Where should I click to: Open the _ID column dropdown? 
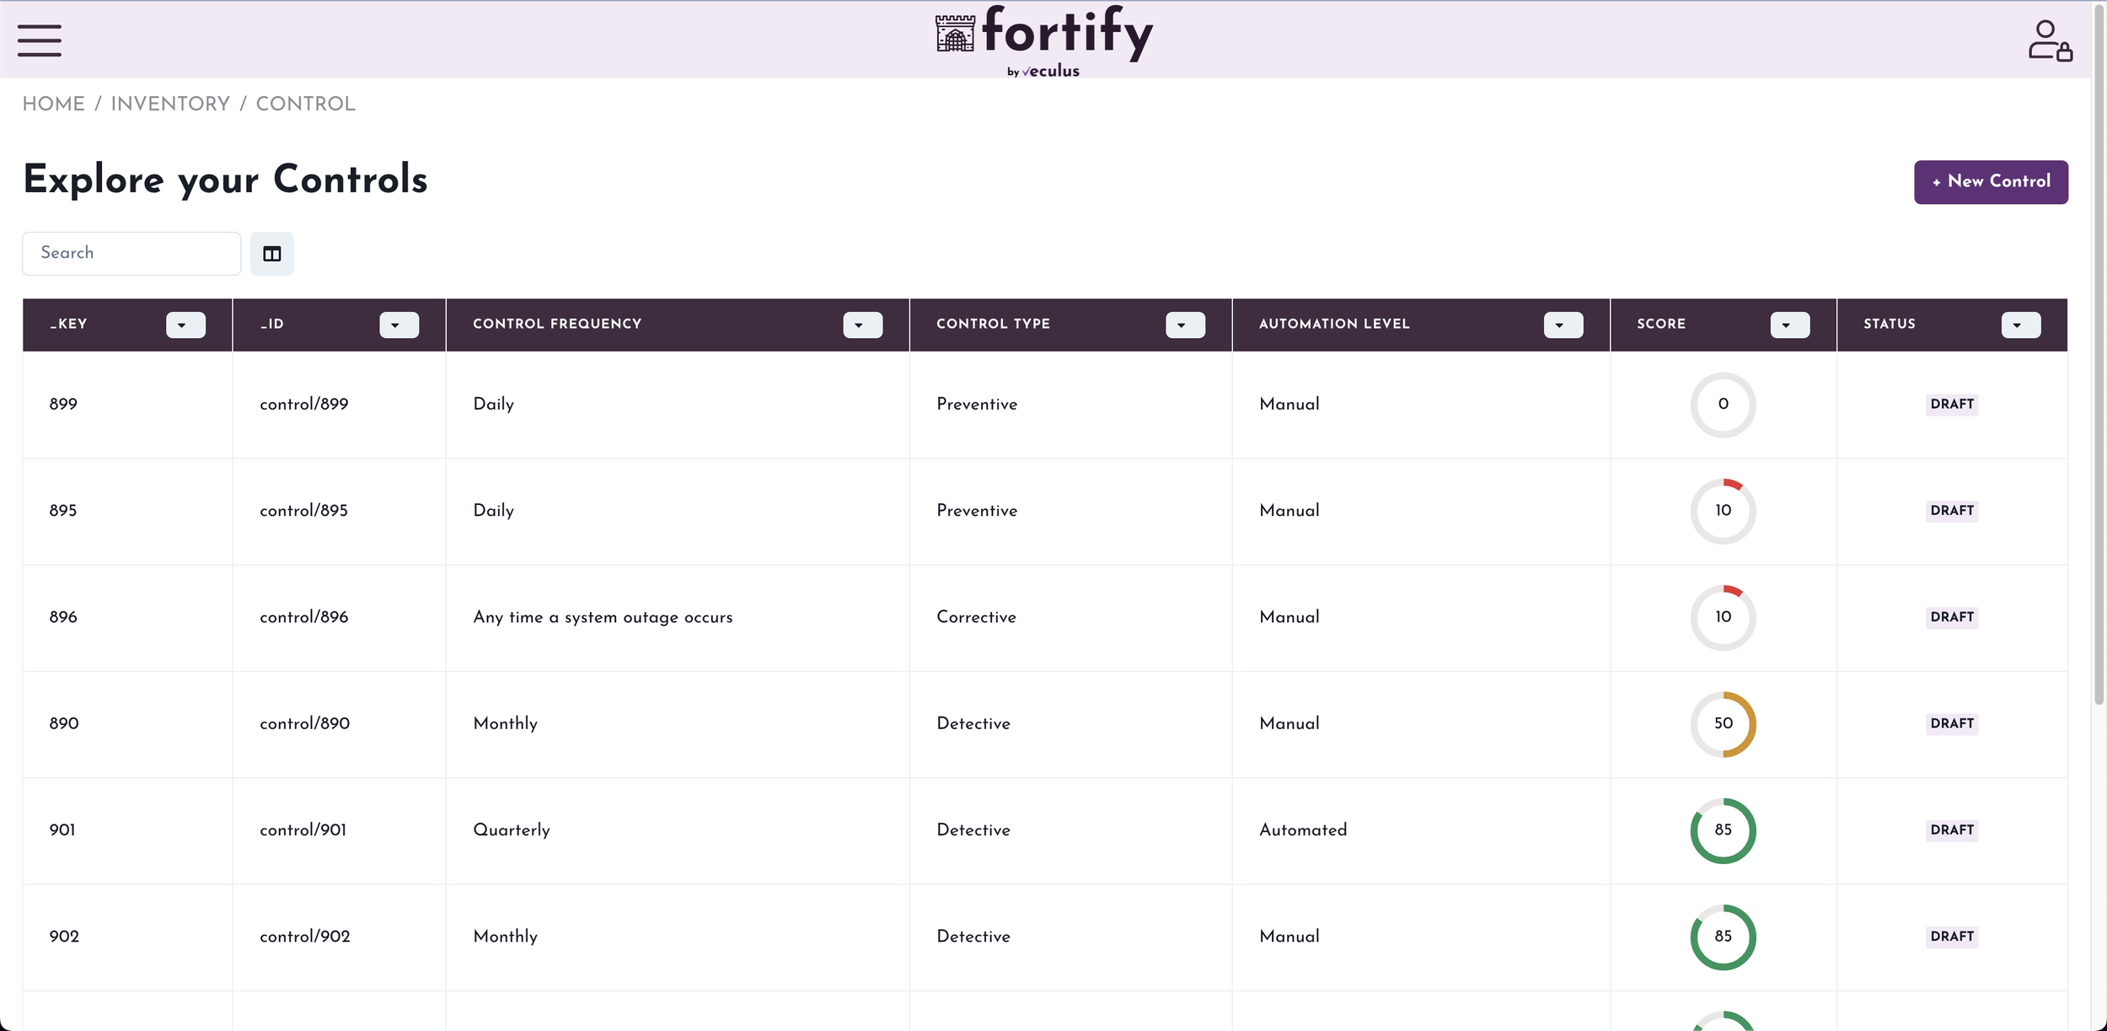point(399,325)
